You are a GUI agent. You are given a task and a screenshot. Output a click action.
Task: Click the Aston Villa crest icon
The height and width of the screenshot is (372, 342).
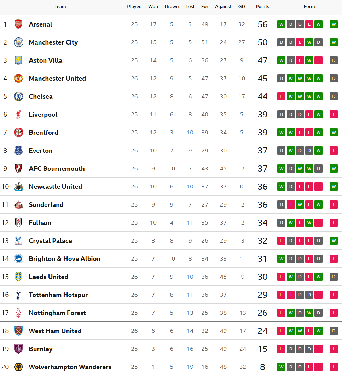[x=18, y=60]
